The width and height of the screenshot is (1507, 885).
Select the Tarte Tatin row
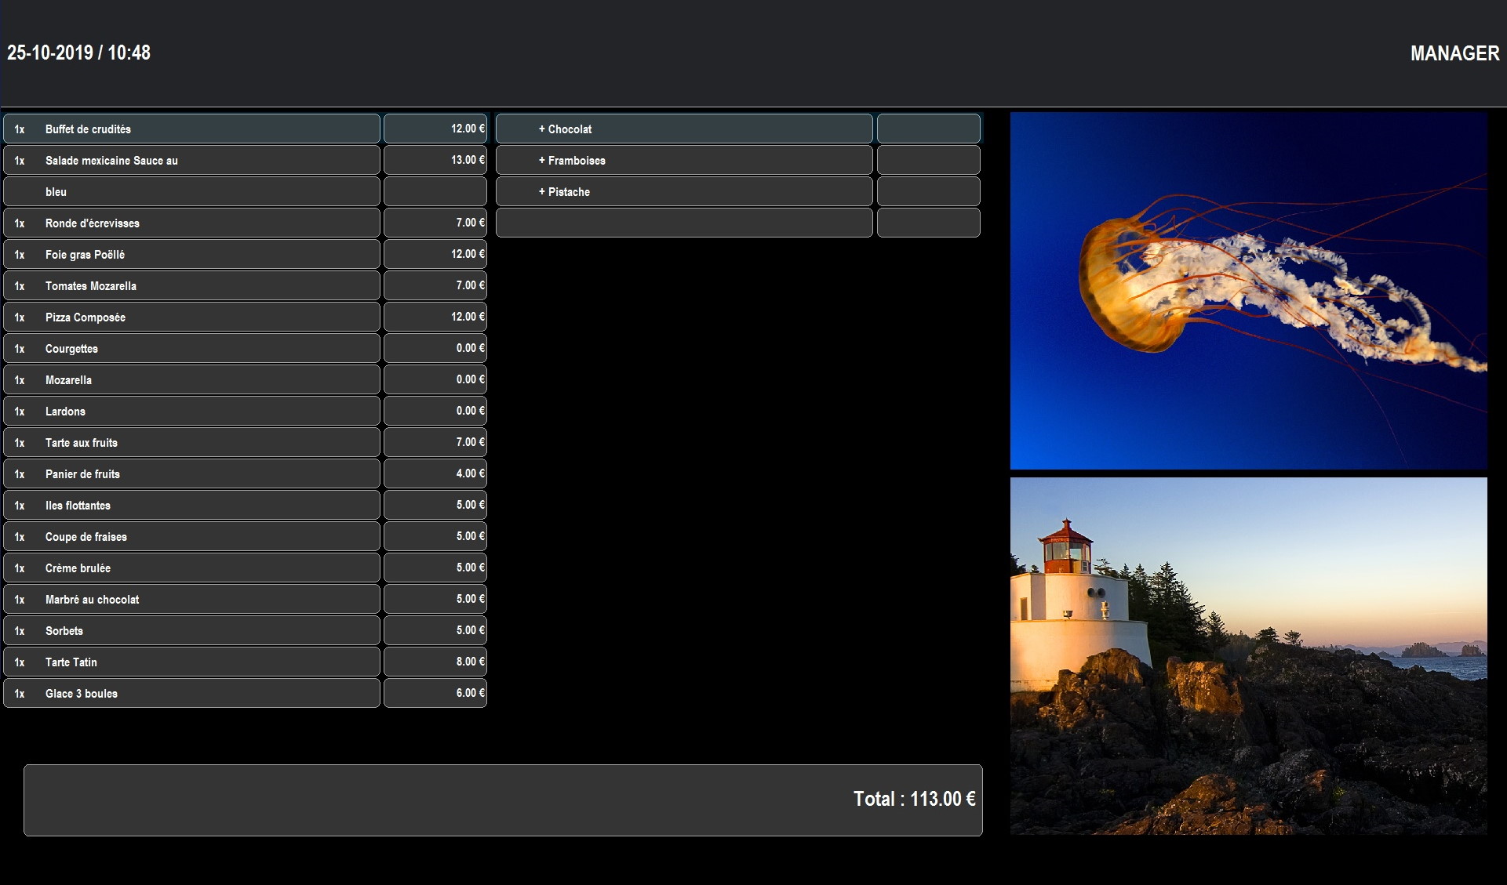pos(192,662)
